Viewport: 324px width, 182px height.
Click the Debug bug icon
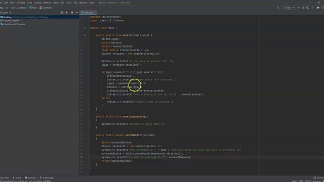[x=303, y=8]
